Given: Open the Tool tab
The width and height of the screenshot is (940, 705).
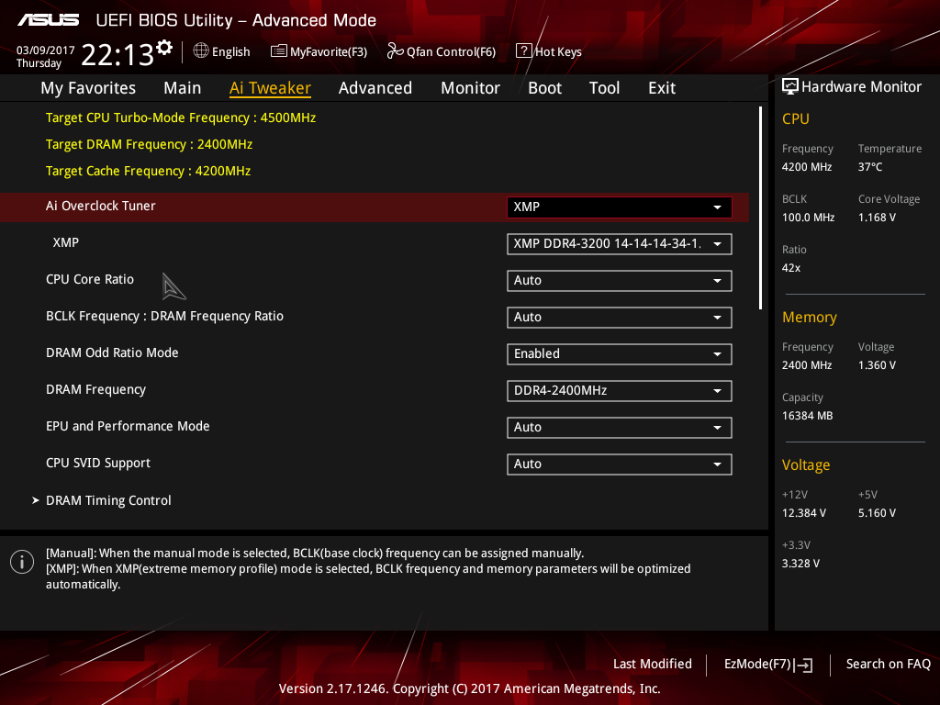Looking at the screenshot, I should 604,88.
